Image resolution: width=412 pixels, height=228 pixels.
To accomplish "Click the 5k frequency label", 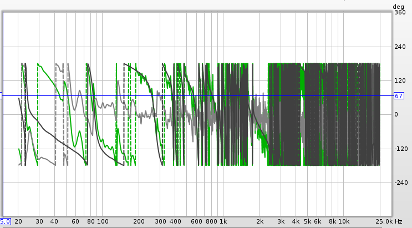I will [307, 221].
